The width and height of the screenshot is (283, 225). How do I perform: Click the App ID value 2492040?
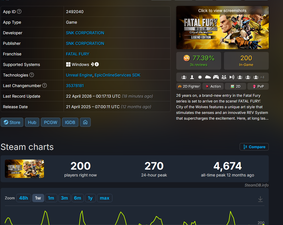(x=75, y=12)
